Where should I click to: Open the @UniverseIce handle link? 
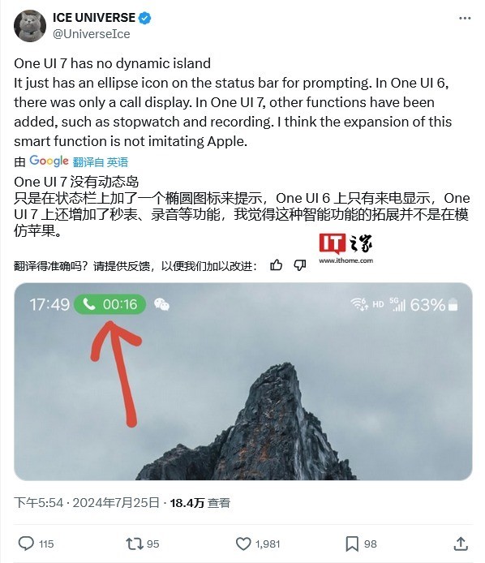click(x=91, y=34)
